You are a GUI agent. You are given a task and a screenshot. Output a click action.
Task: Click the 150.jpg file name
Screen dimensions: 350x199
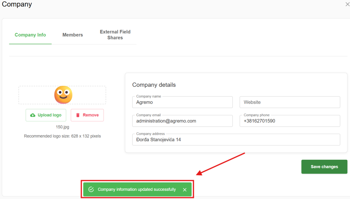[63, 127]
